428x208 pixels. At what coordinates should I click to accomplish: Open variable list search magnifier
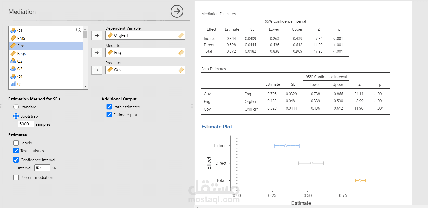(79, 30)
